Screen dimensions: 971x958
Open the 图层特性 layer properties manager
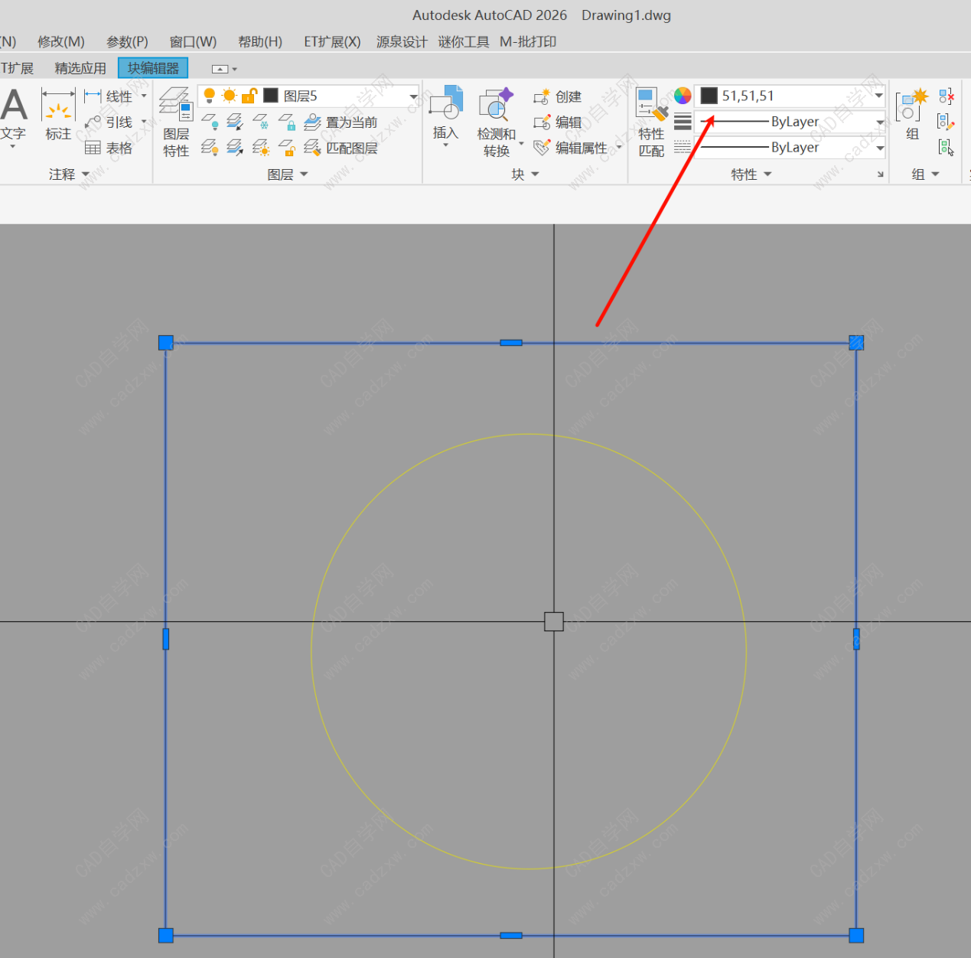pyautogui.click(x=175, y=121)
